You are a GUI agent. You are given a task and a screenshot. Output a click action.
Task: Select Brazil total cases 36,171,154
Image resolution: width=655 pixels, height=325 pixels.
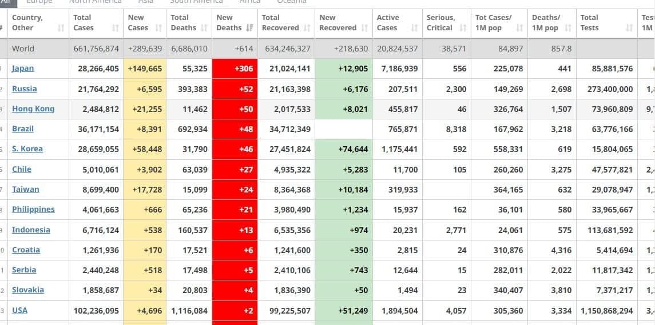click(x=98, y=129)
